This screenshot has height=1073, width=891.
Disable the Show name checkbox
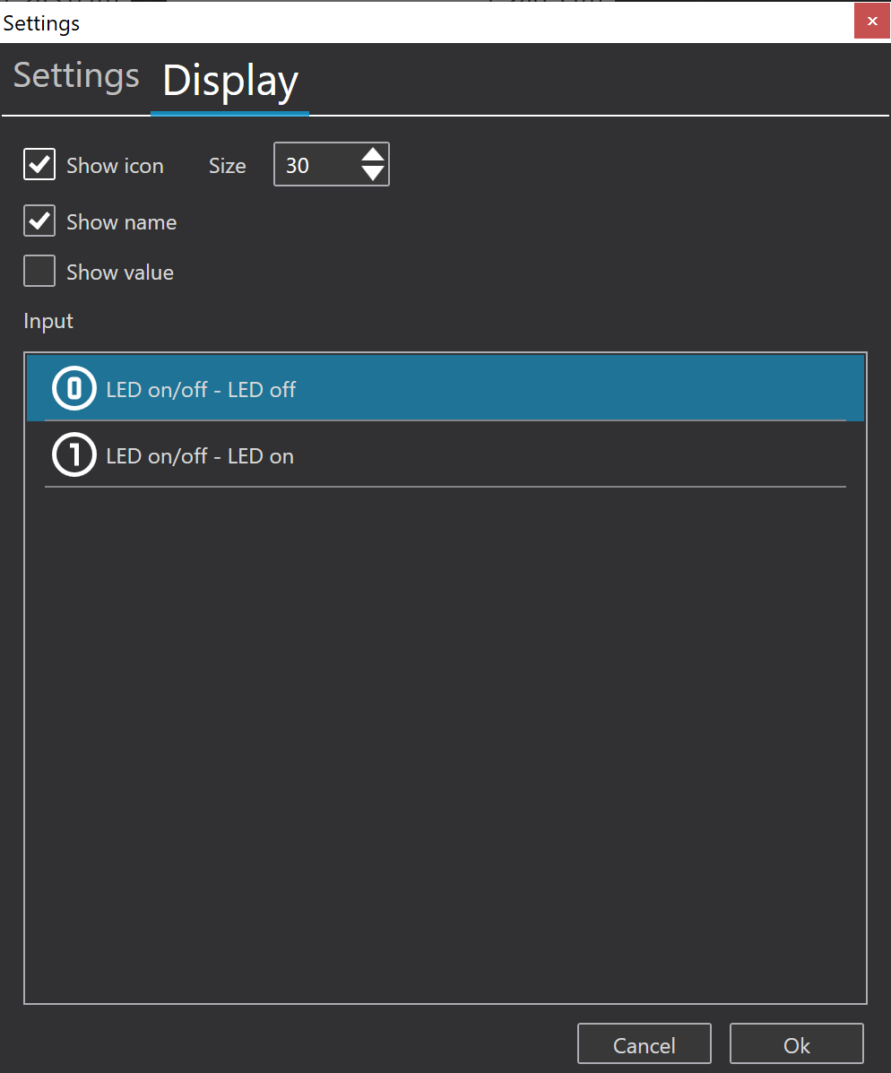coord(39,221)
